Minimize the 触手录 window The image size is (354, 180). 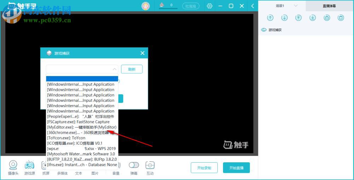(x=220, y=6)
